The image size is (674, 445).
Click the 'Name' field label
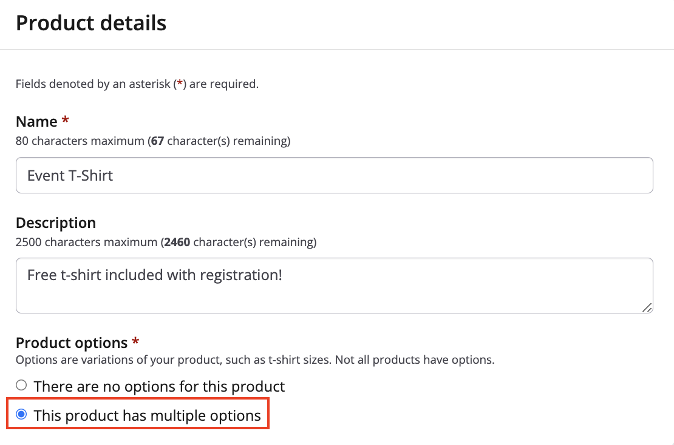click(36, 122)
